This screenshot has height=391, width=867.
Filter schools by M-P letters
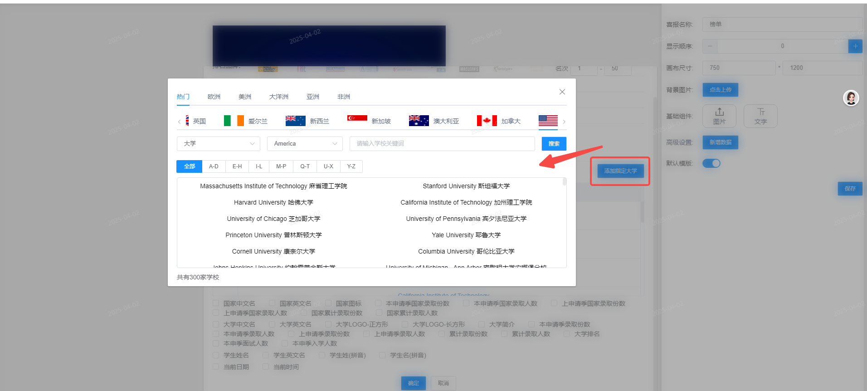(281, 166)
